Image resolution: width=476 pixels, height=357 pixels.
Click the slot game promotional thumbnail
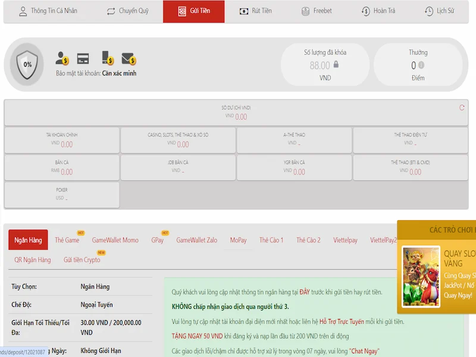(421, 277)
